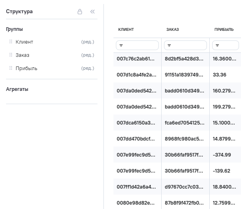Open the filter field under Клиент column
Viewport: 241px width, 209px height.
(137, 45)
